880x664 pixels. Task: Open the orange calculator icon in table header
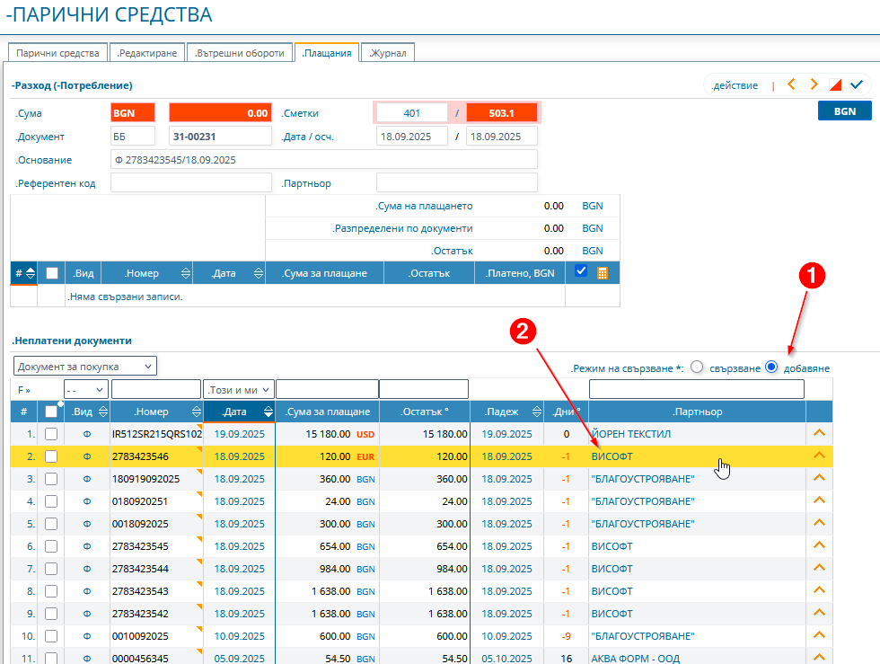click(x=603, y=273)
